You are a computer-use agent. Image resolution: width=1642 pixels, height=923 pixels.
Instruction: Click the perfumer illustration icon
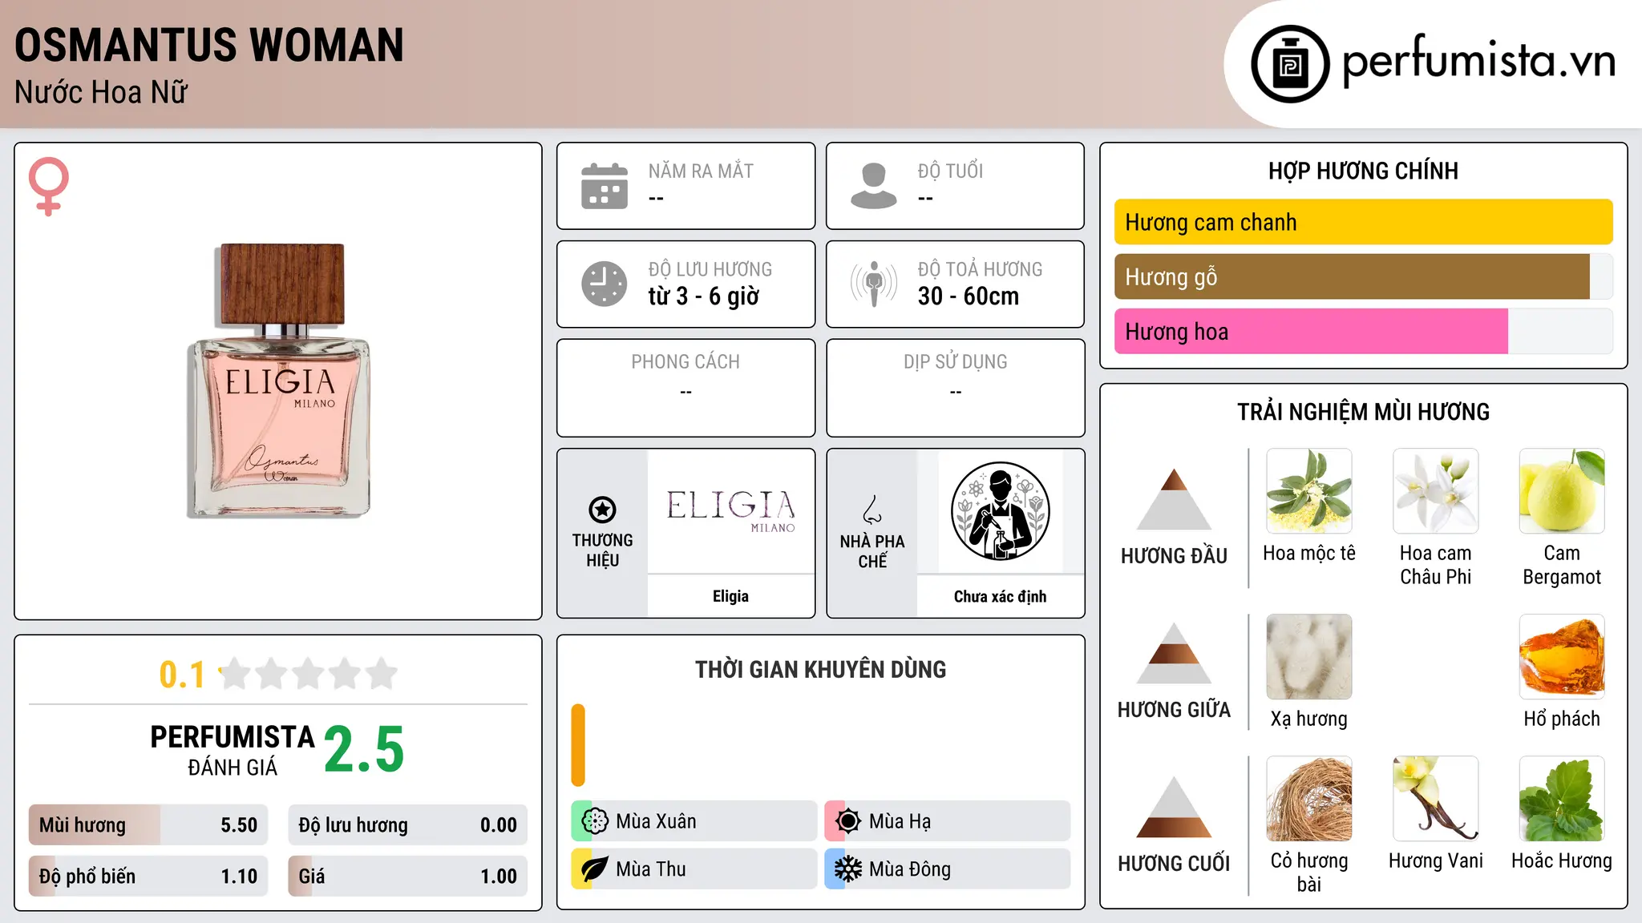(x=1000, y=511)
